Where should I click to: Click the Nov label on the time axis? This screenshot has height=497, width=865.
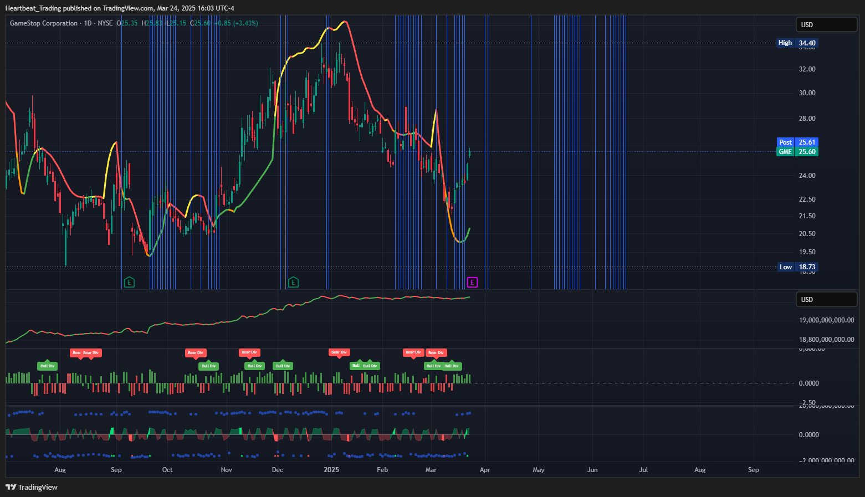(226, 470)
